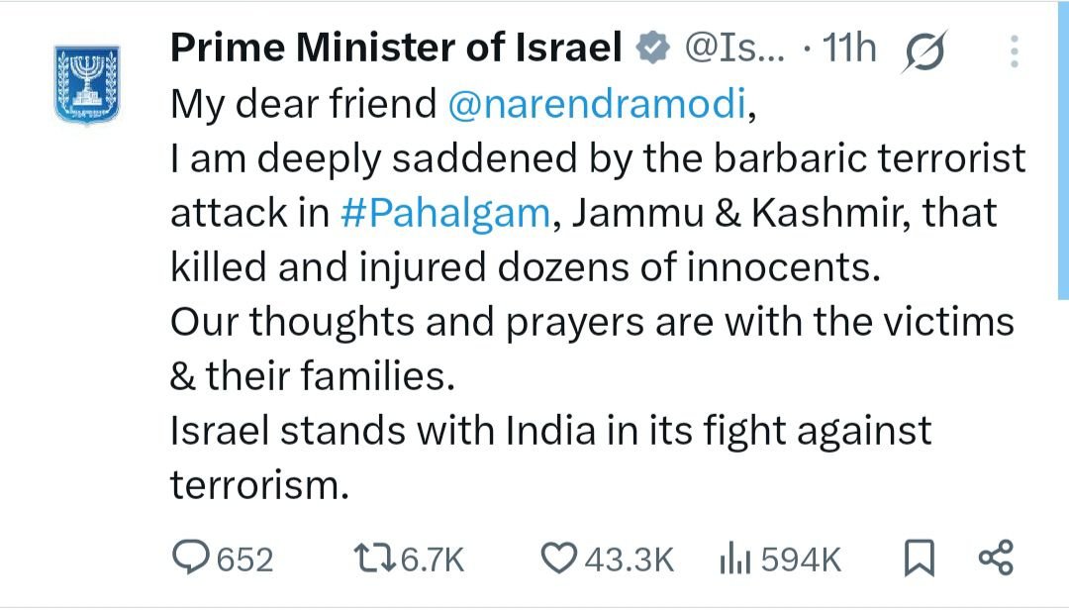Viewport: 1069px width, 612px height.
Task: Open the @narendramodi mention link
Action: (x=597, y=104)
